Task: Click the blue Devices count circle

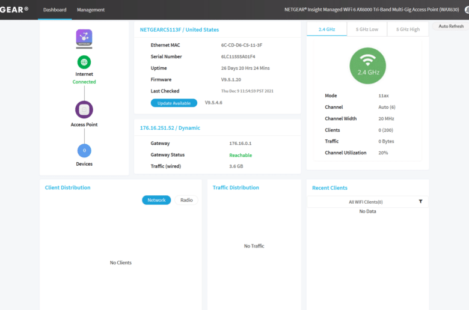Action: click(84, 150)
